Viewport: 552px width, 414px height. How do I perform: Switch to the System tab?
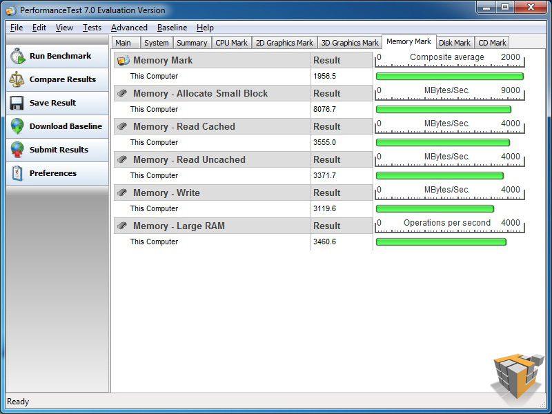point(157,43)
